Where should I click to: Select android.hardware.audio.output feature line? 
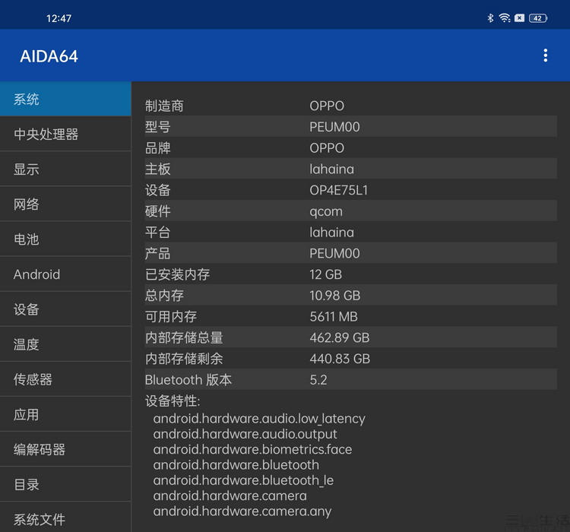[x=245, y=434]
